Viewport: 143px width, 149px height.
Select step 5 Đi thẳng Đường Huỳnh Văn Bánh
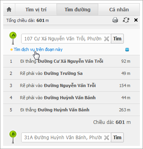tap(71, 110)
